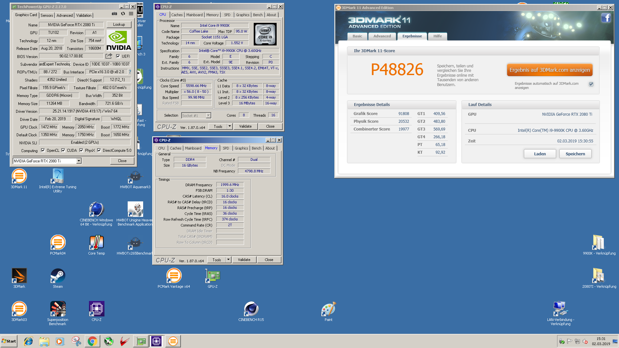The height and width of the screenshot is (348, 619).
Task: Click the Lookup button in GPU-Z
Action: click(119, 24)
